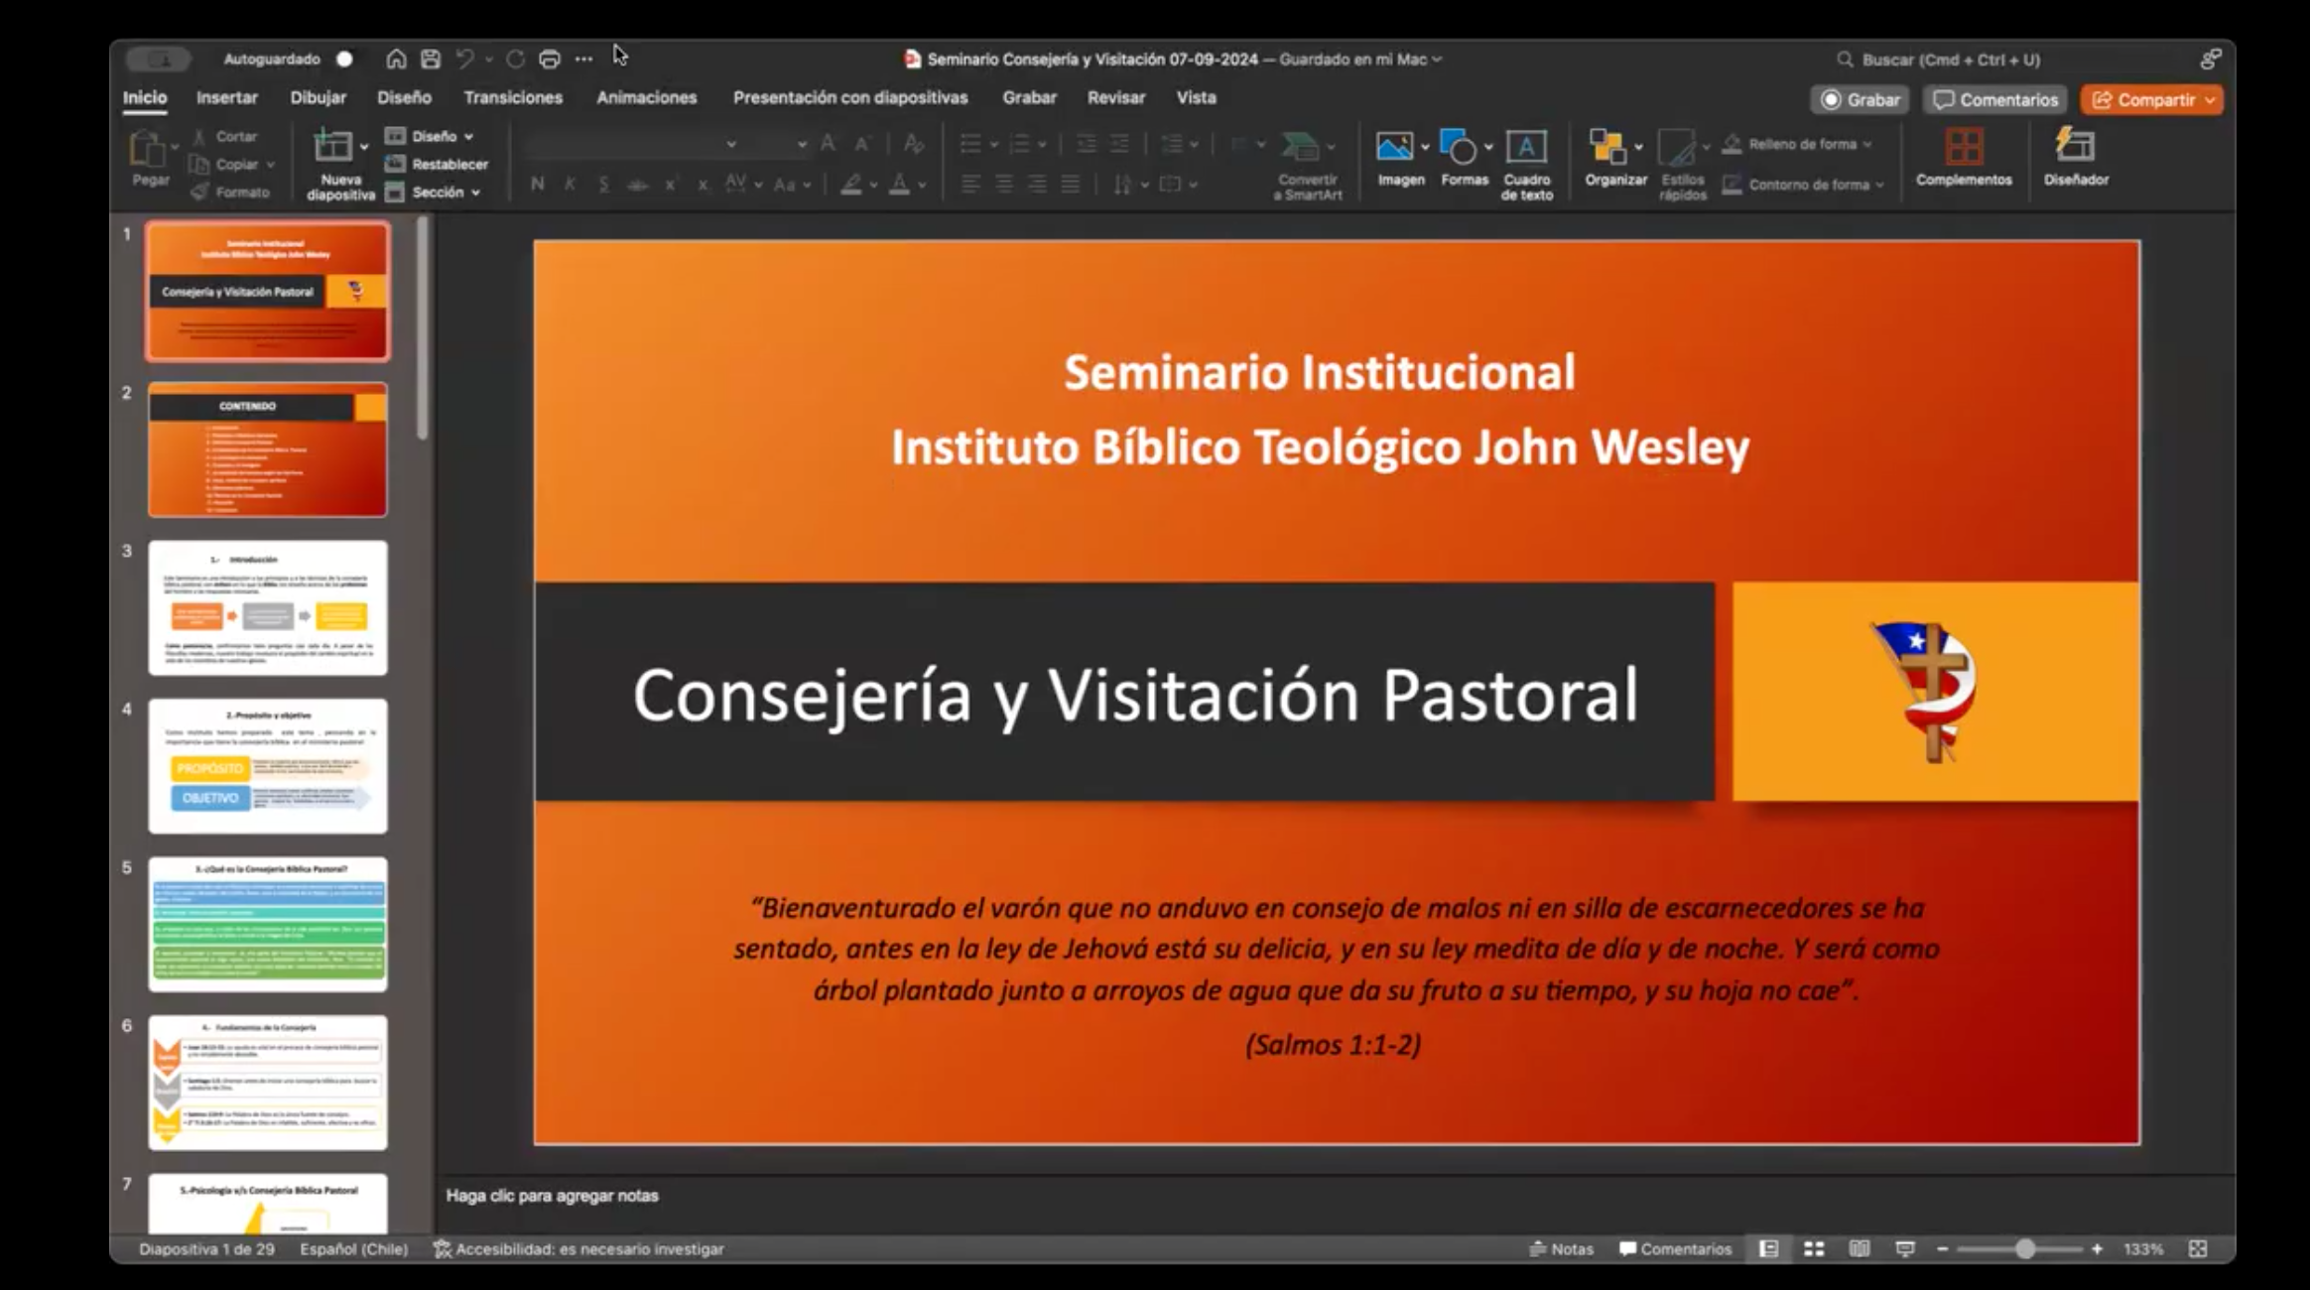
Task: Click the save disk icon
Action: pos(431,60)
